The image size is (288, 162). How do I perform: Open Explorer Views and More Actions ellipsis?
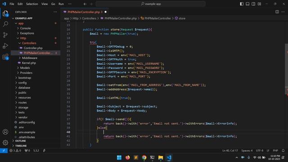coord(55,12)
